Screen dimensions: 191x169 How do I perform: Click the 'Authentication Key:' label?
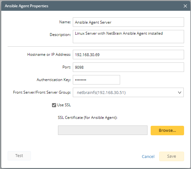(54, 80)
